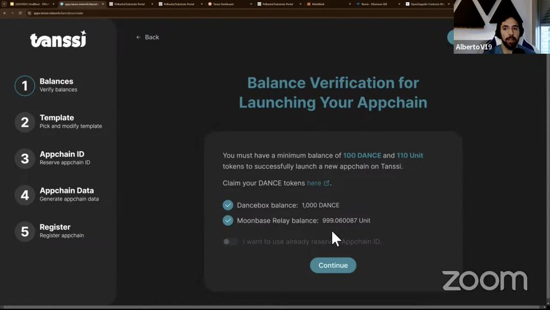Select step 3 circle for Appchain ID
Screen dimensions: 550x310
(25, 158)
